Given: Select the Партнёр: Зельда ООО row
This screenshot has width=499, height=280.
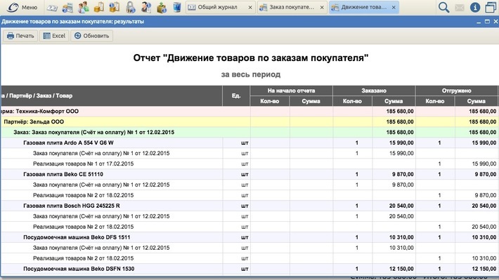Looking at the screenshot, I should tap(249, 121).
